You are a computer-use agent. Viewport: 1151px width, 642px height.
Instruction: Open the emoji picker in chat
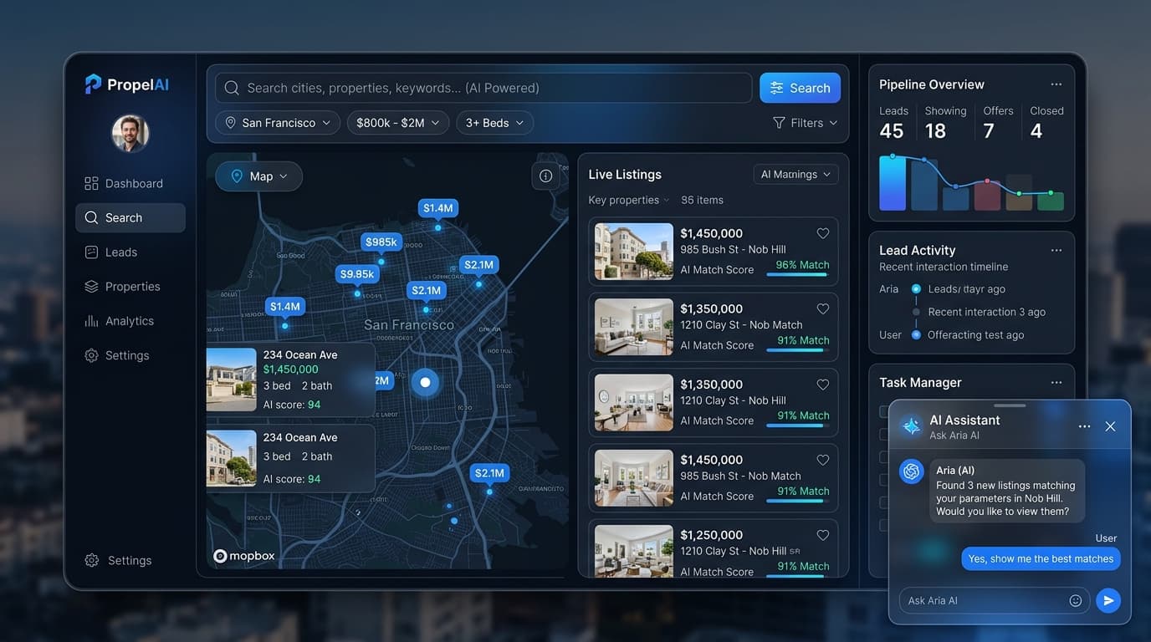point(1076,600)
